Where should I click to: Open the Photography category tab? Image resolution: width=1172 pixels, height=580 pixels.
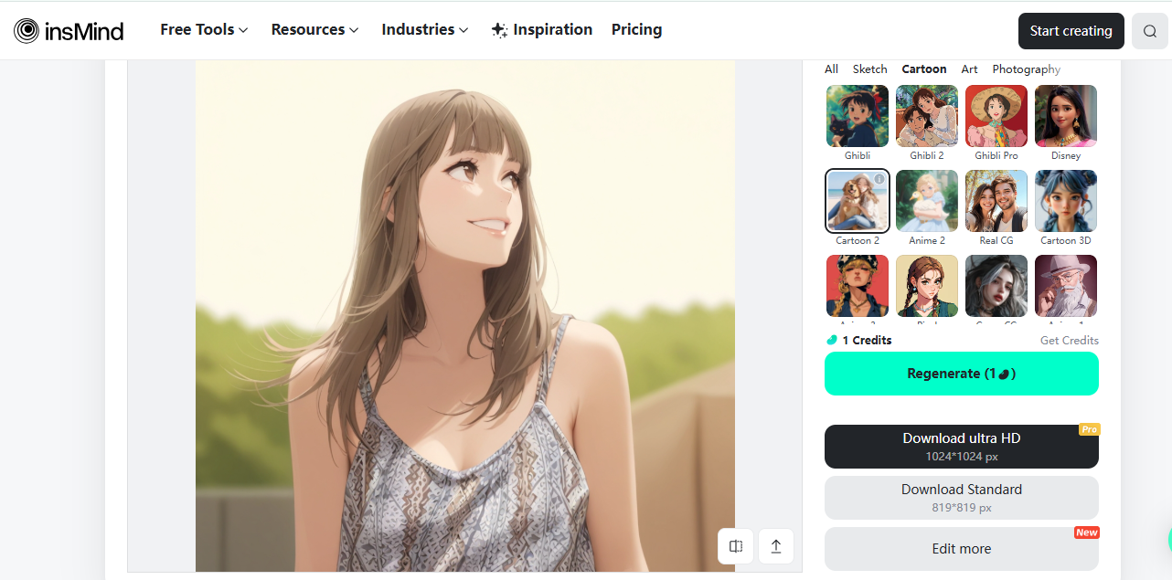tap(1026, 69)
